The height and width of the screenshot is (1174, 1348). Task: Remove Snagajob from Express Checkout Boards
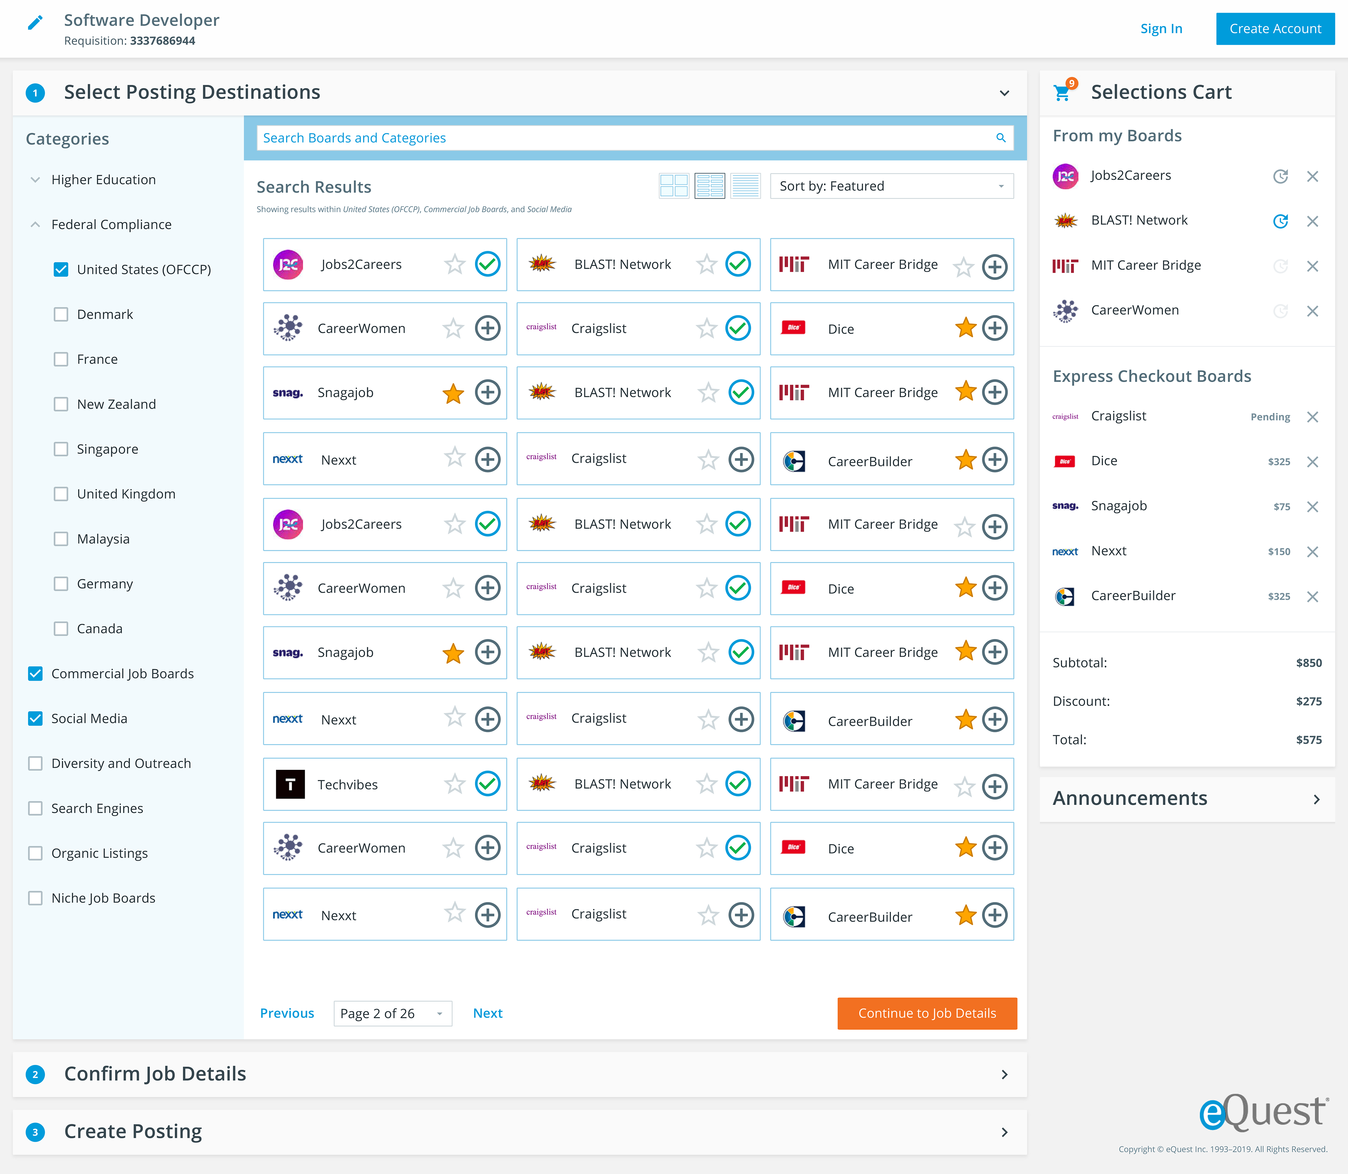point(1312,507)
